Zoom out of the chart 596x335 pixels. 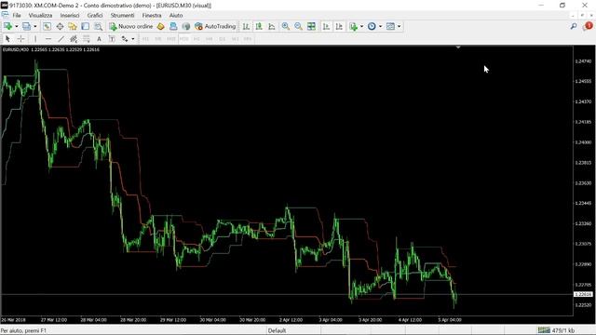298,26
